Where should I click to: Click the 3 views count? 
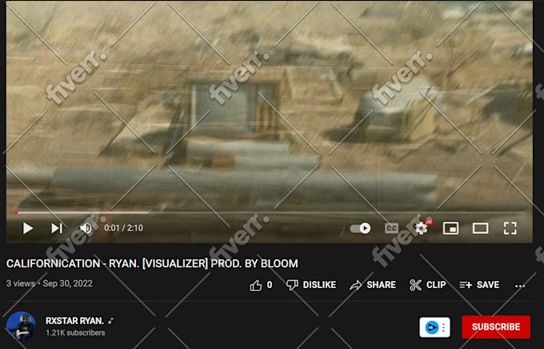pos(21,283)
